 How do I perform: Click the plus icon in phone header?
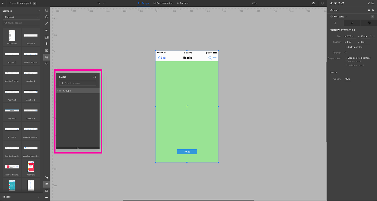tap(215, 58)
